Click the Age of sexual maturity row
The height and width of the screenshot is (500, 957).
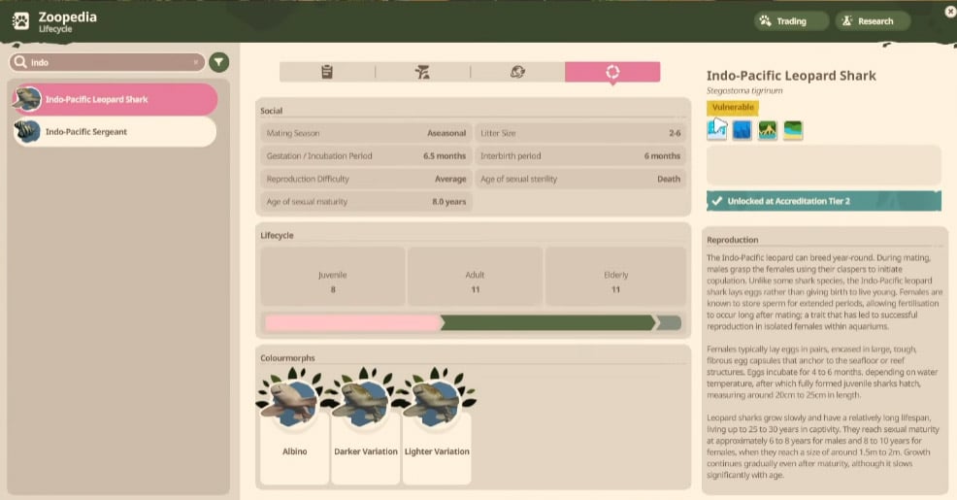click(x=366, y=202)
